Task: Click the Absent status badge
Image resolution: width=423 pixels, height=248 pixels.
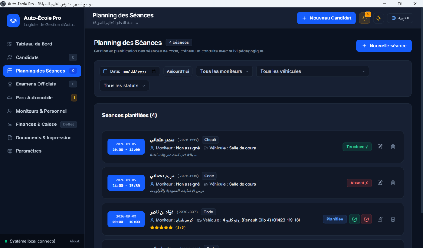Action: [359, 183]
